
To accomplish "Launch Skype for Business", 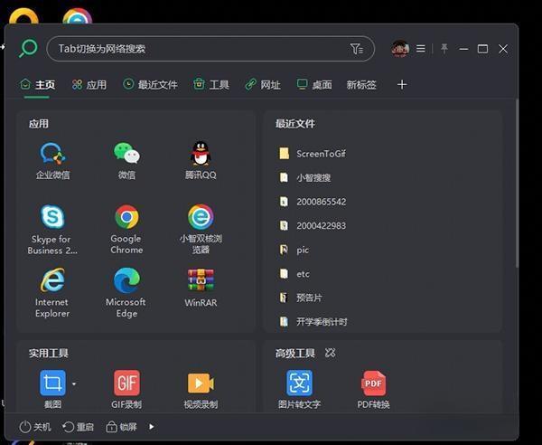I will coord(52,216).
